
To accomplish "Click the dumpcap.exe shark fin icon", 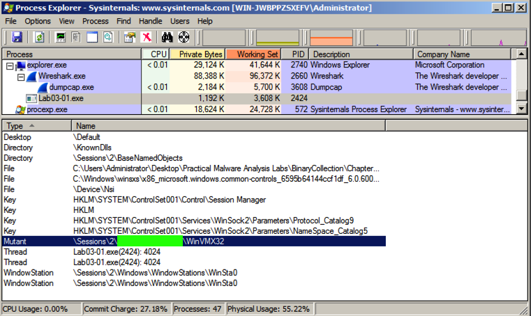I will coord(43,87).
